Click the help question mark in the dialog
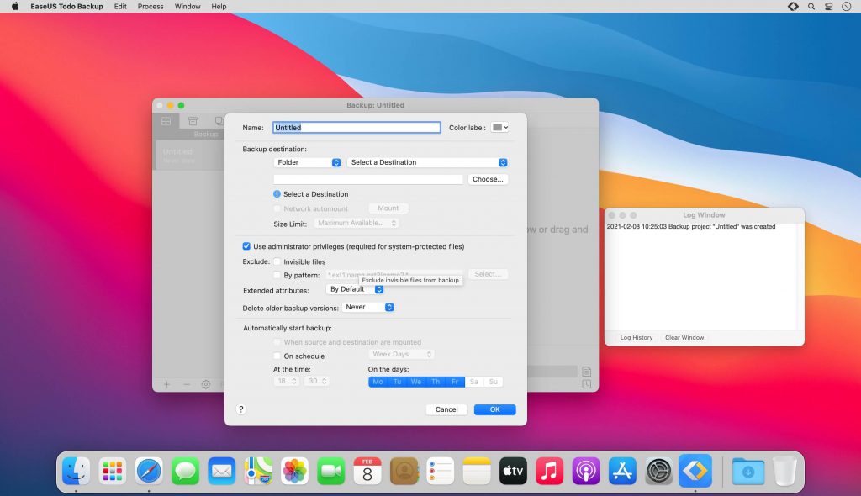 coord(241,409)
